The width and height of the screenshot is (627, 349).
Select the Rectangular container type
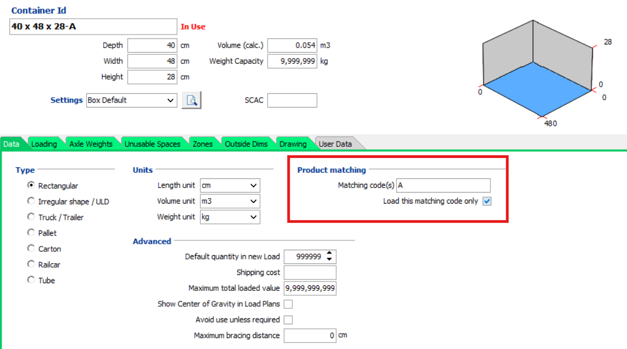point(31,185)
